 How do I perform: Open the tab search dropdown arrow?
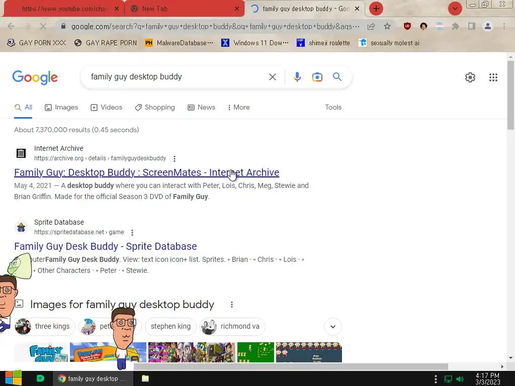coord(455,9)
